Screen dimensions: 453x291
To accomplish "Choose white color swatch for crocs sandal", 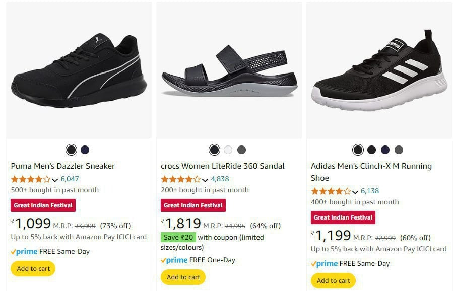I will [x=228, y=150].
